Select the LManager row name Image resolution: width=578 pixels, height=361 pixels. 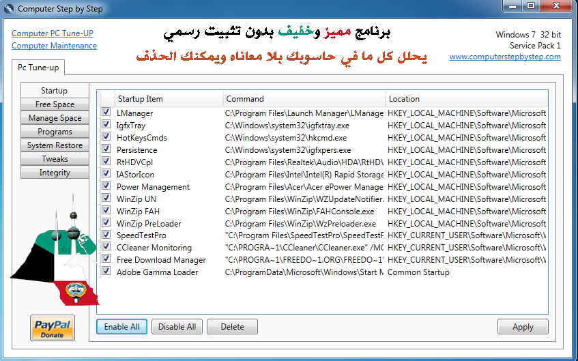tap(135, 113)
